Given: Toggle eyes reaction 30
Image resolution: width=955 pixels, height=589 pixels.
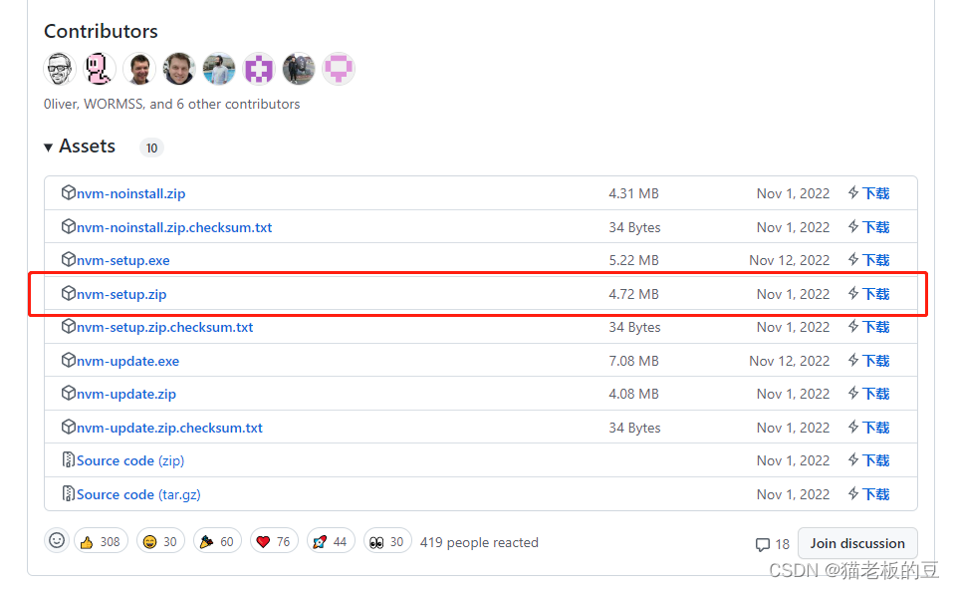Looking at the screenshot, I should pyautogui.click(x=387, y=541).
